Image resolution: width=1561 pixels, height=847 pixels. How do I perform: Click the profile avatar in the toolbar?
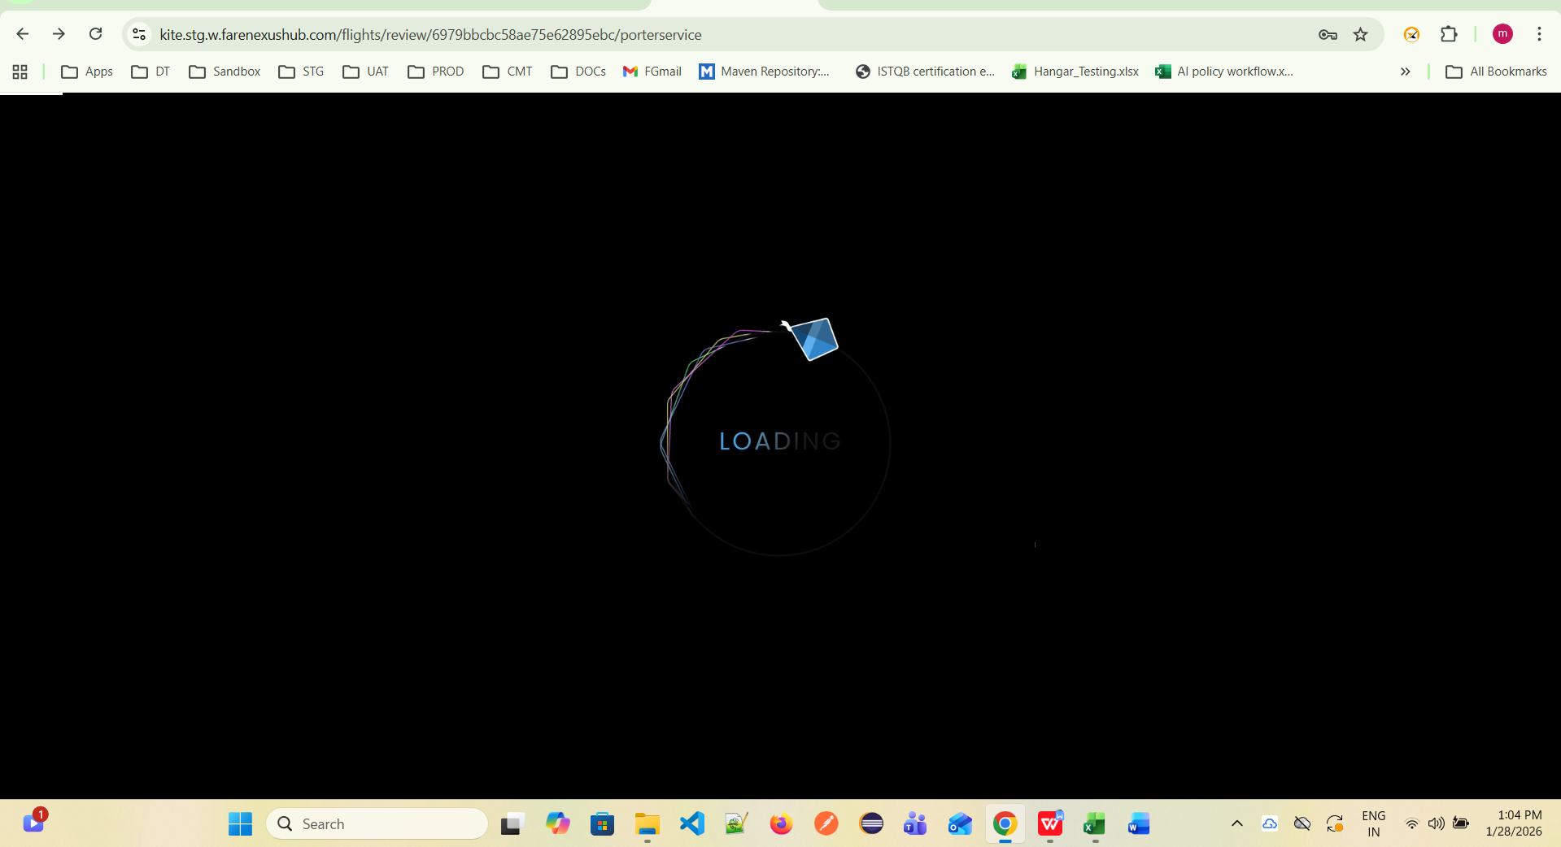tap(1502, 34)
